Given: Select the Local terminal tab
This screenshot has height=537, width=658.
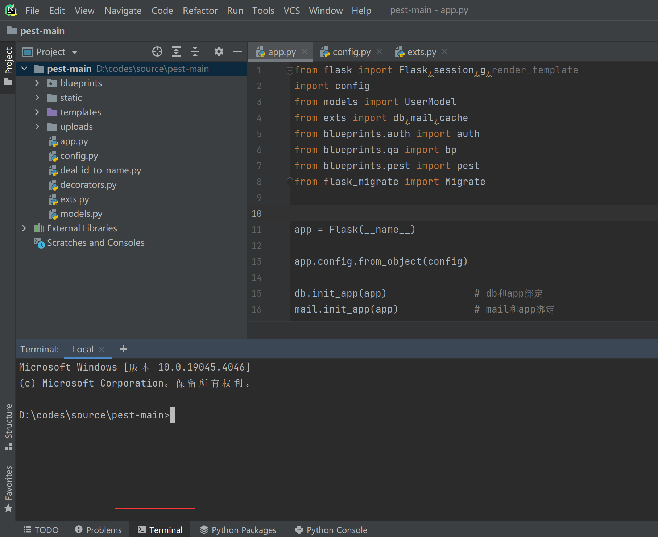Looking at the screenshot, I should [x=83, y=349].
